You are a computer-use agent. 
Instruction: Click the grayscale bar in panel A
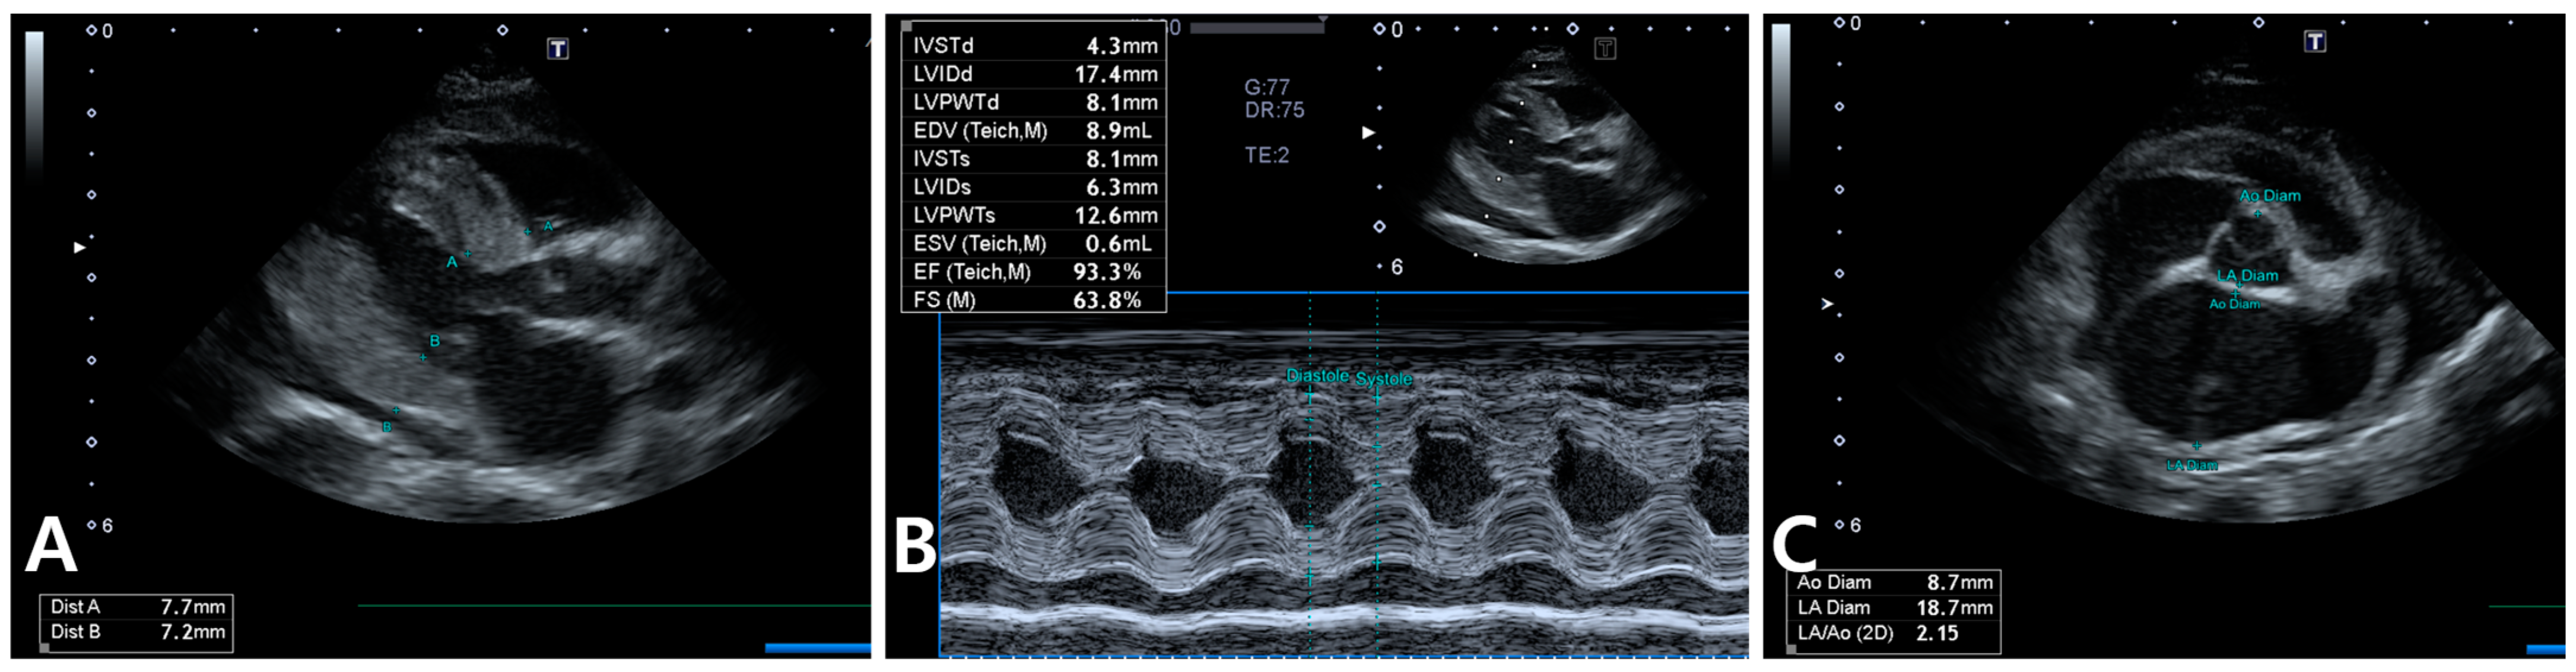(x=34, y=100)
